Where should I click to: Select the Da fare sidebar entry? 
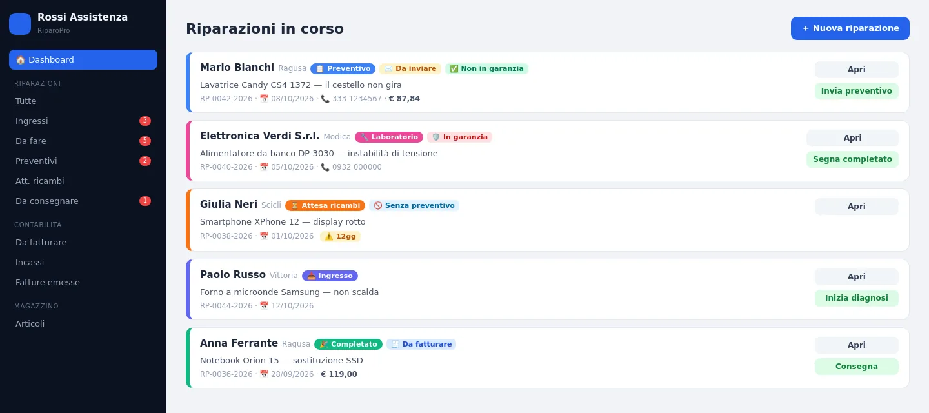pos(83,141)
